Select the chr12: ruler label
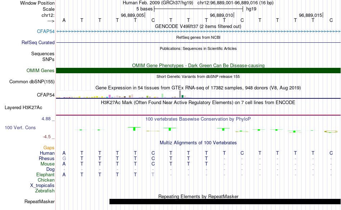This screenshot has height=210, width=341. tap(48, 15)
